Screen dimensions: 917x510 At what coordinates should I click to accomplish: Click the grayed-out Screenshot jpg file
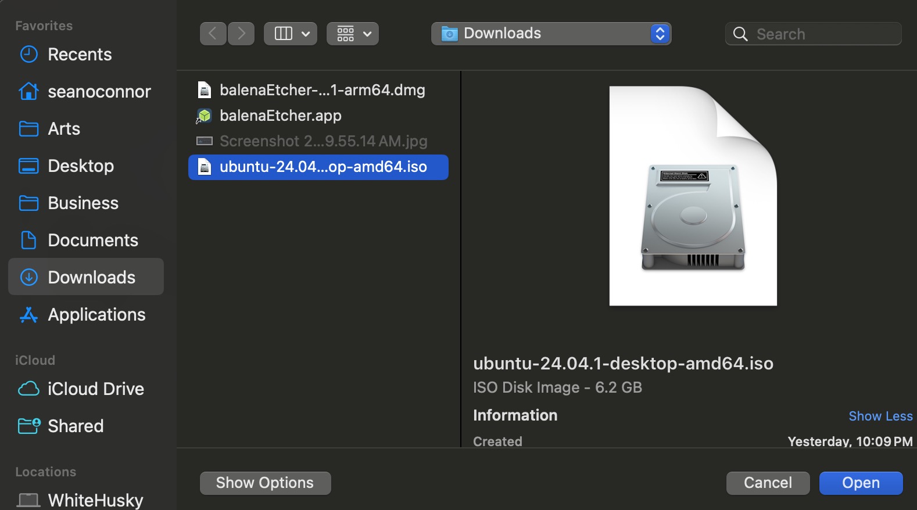pos(318,141)
